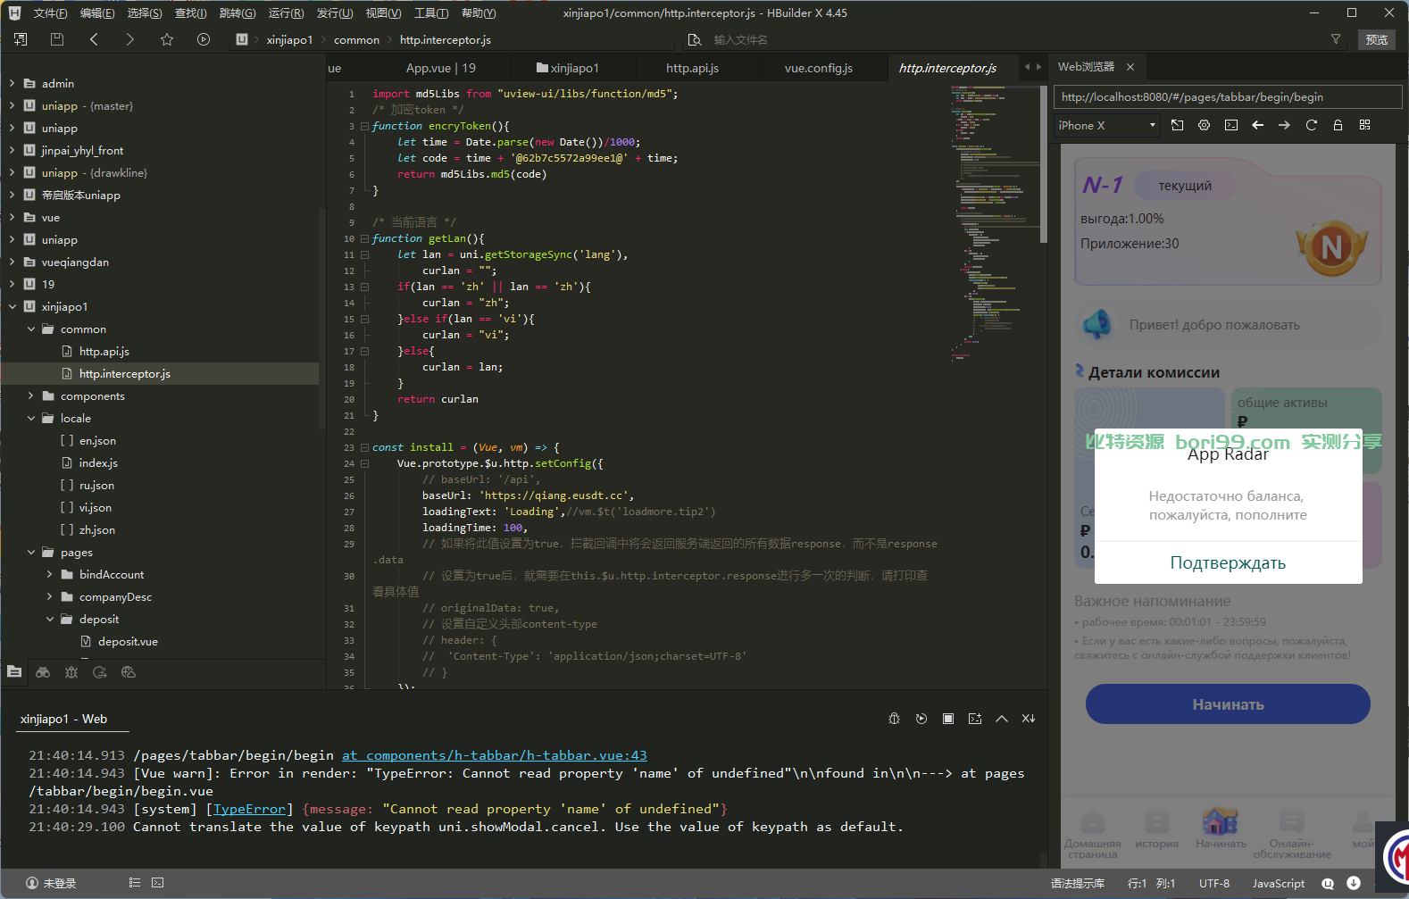Expand the admin project folder

click(x=13, y=83)
